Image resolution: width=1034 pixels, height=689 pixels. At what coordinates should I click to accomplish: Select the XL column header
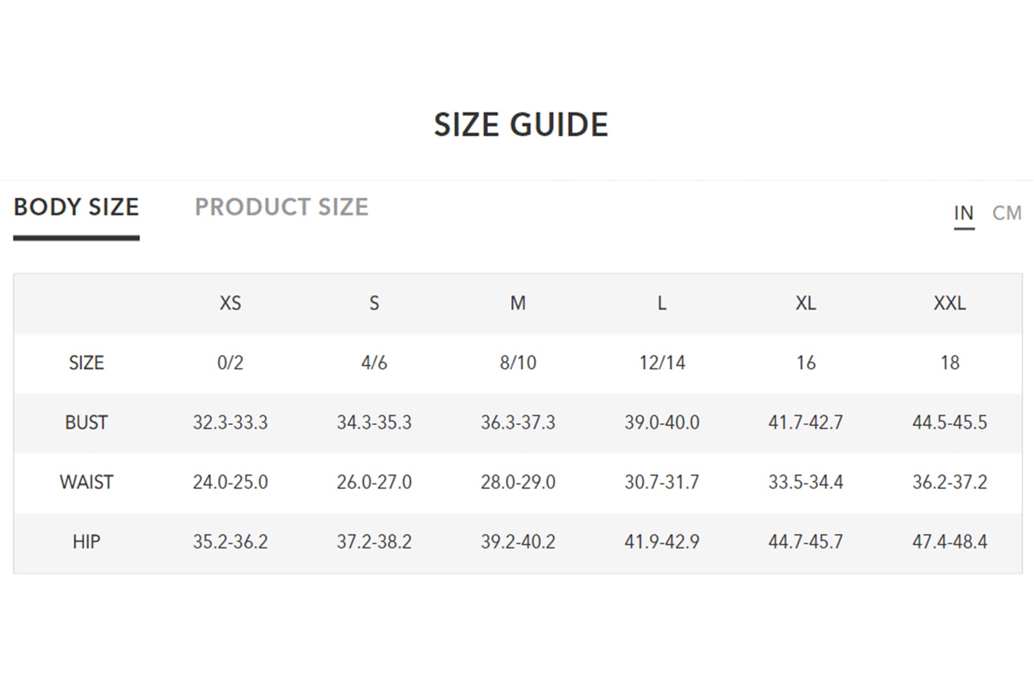806,303
